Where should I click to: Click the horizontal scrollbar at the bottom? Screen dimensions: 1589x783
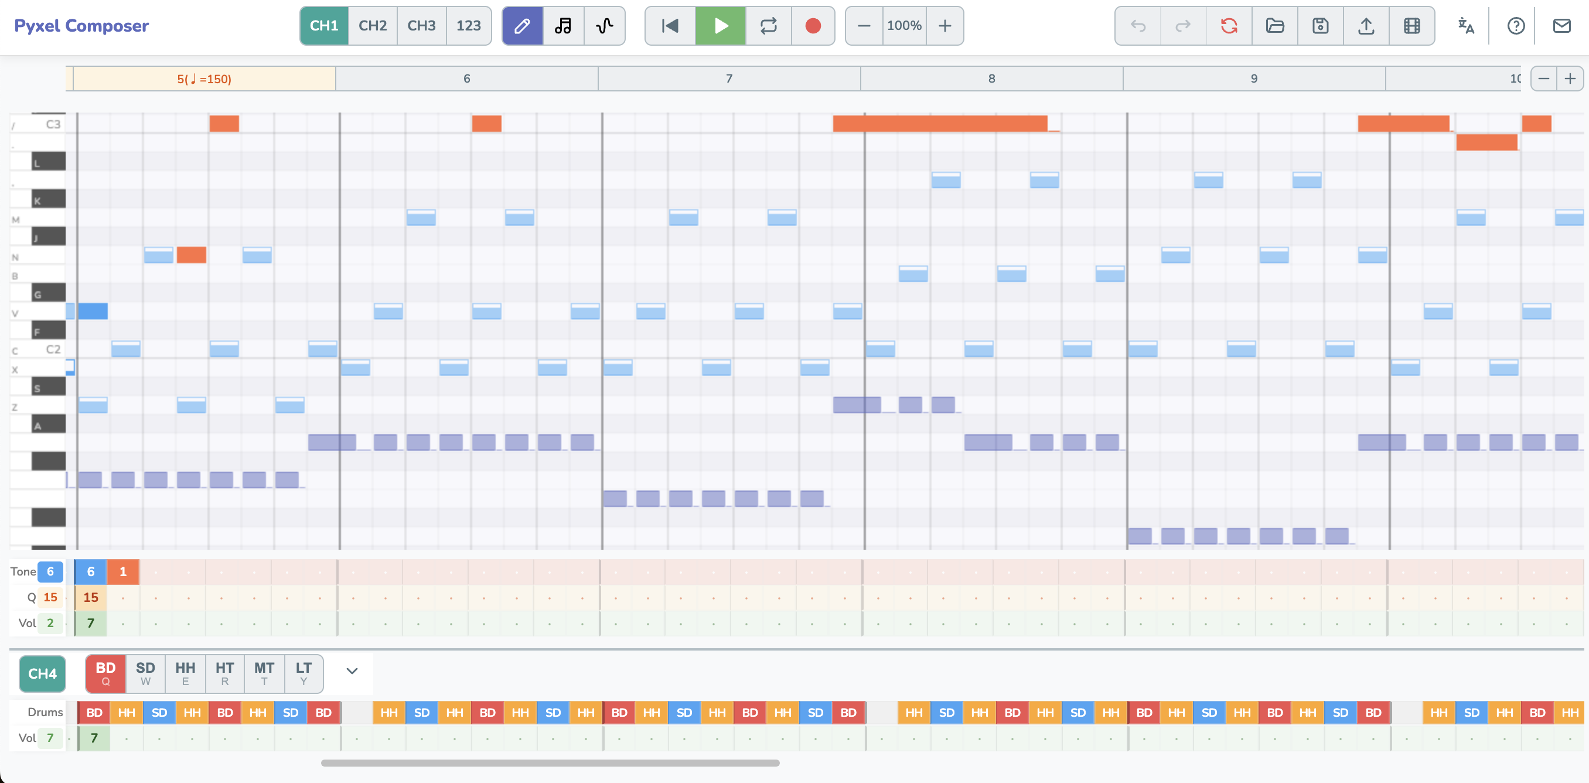(x=550, y=763)
